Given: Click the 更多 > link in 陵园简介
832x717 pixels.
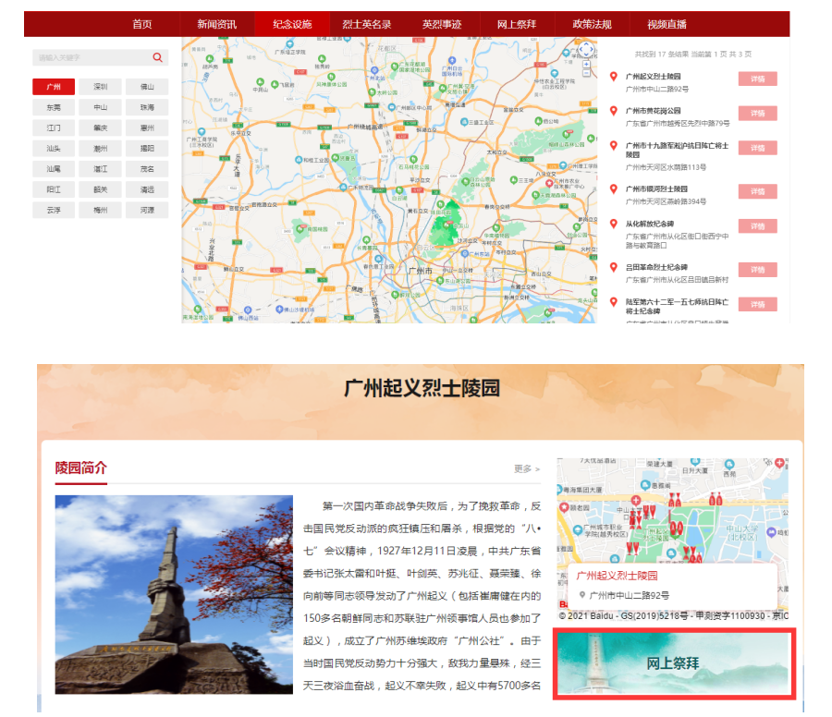Looking at the screenshot, I should pos(527,468).
